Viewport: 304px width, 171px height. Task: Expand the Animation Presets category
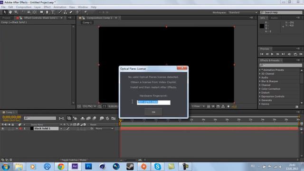click(x=260, y=70)
